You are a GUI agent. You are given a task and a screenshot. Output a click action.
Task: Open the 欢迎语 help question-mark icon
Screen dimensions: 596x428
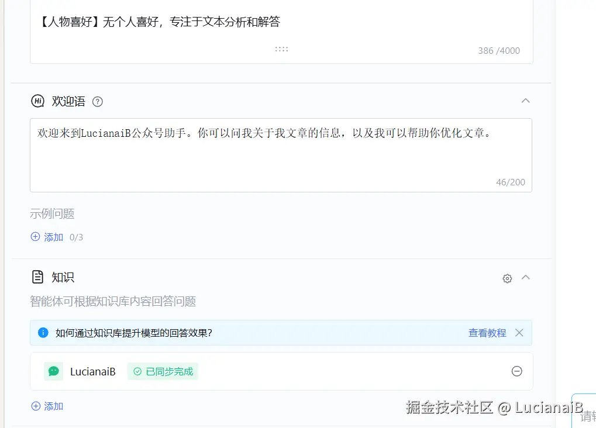pyautogui.click(x=97, y=102)
